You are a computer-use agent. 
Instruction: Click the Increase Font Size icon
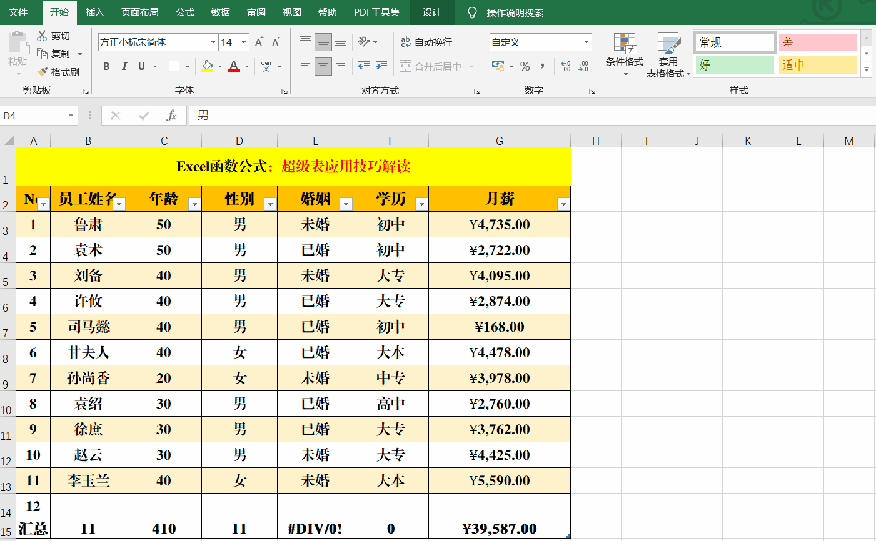(259, 42)
